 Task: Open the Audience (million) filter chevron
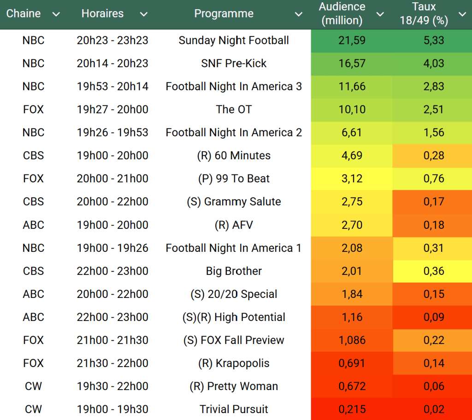pos(380,14)
